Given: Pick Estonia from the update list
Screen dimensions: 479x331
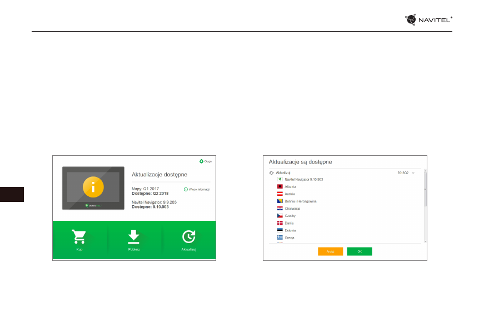Looking at the screenshot, I should point(290,230).
